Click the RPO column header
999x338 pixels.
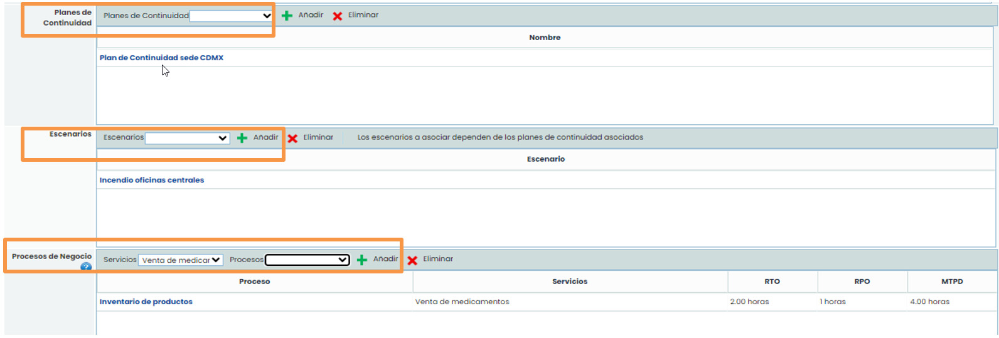pos(862,282)
